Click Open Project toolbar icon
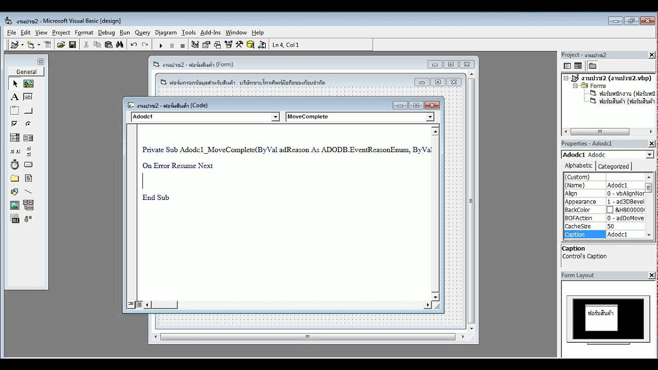 [x=61, y=45]
